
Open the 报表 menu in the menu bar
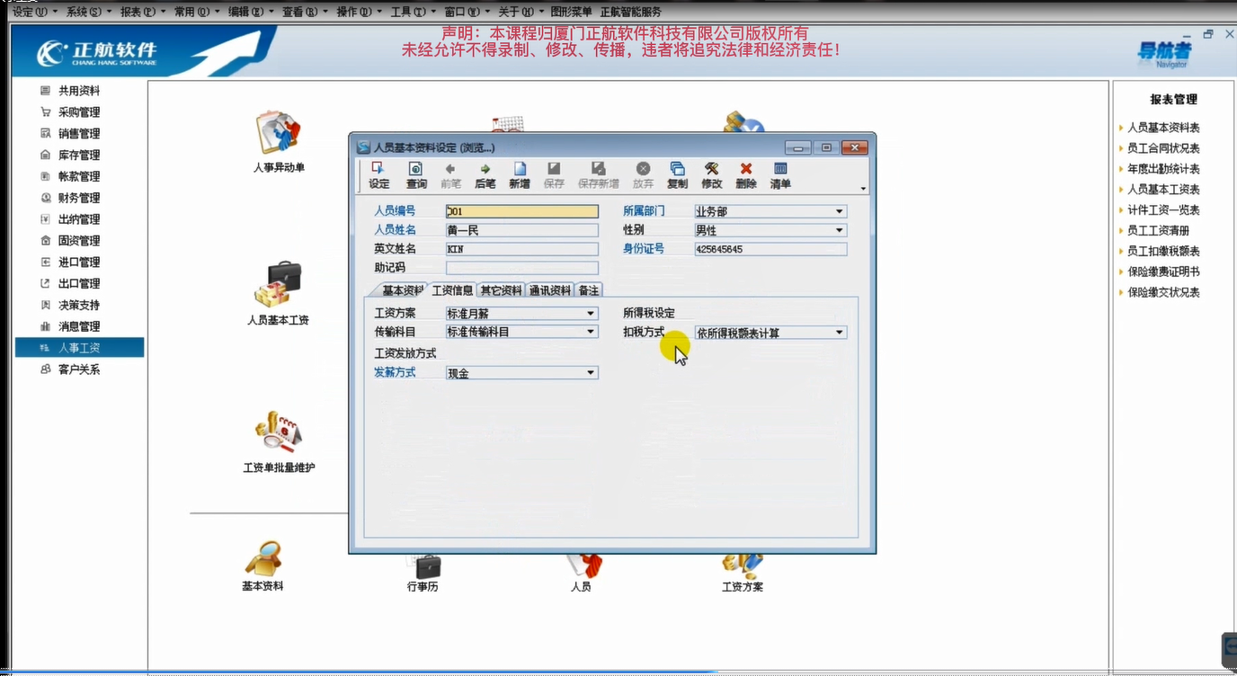143,12
